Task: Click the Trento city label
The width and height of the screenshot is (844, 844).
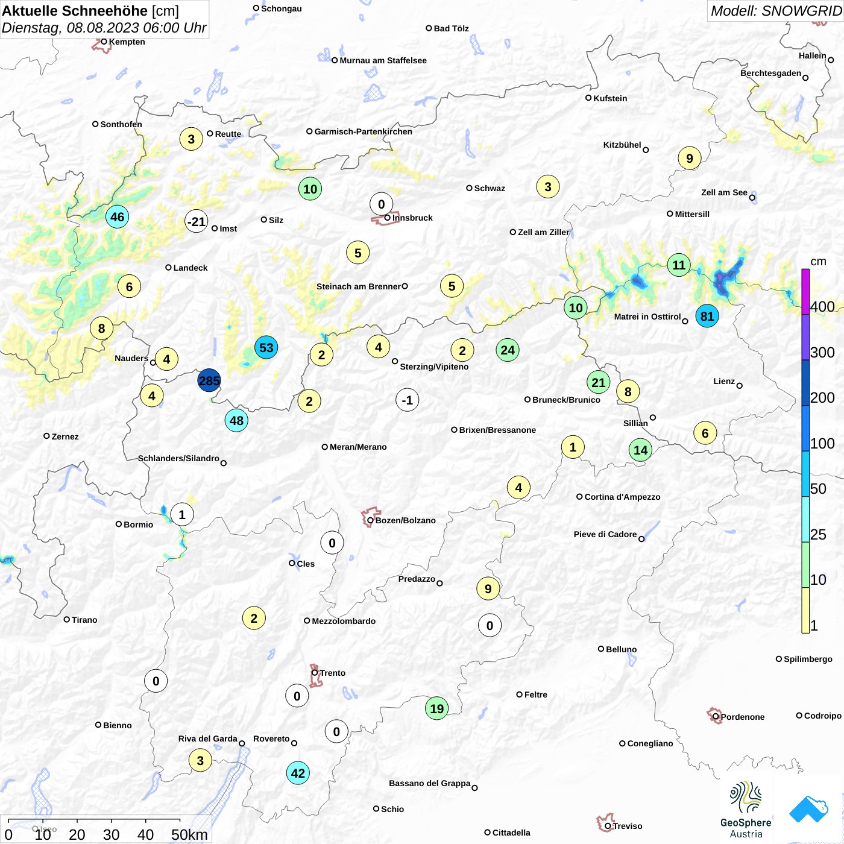Action: pos(333,673)
